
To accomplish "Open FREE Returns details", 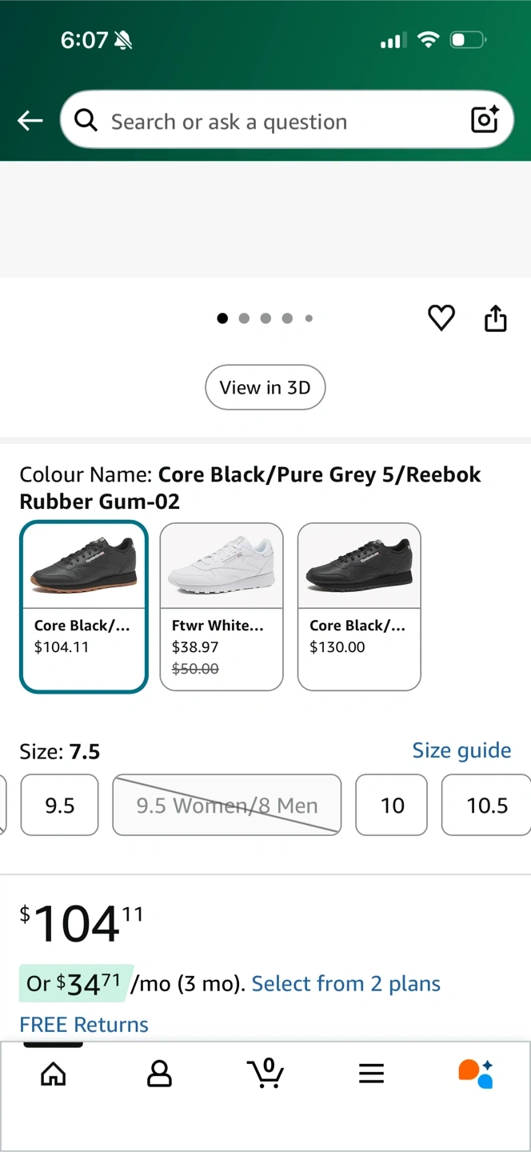I will (x=84, y=1025).
